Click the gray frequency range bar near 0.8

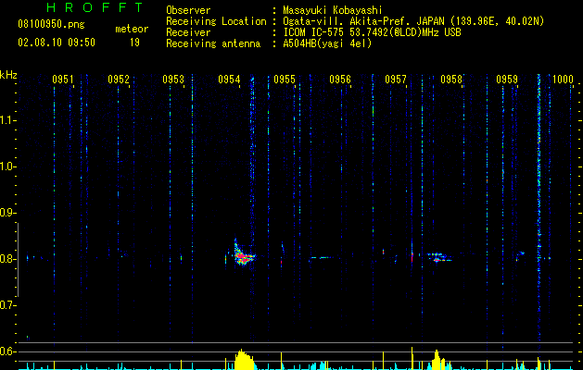point(18,259)
